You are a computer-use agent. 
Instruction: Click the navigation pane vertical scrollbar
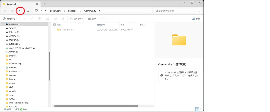49,66
